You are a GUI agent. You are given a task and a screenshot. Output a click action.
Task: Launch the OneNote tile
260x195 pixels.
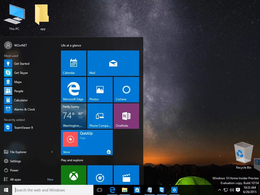tap(126, 116)
